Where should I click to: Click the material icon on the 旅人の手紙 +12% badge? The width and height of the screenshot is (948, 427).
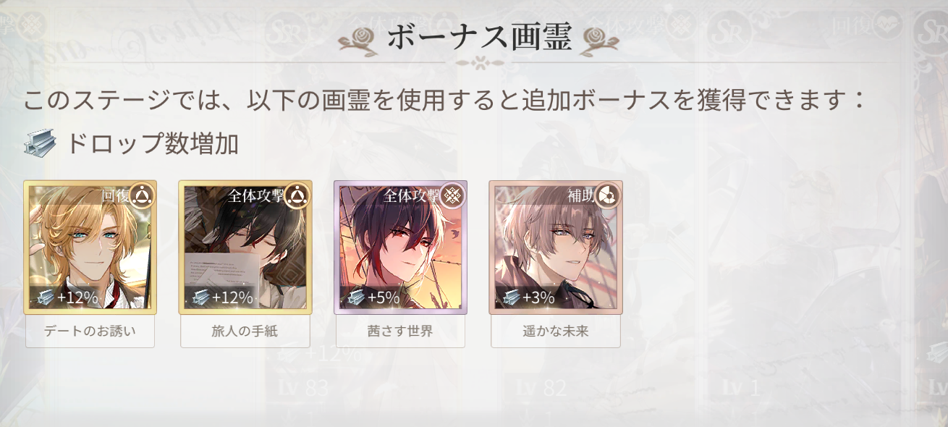point(200,297)
